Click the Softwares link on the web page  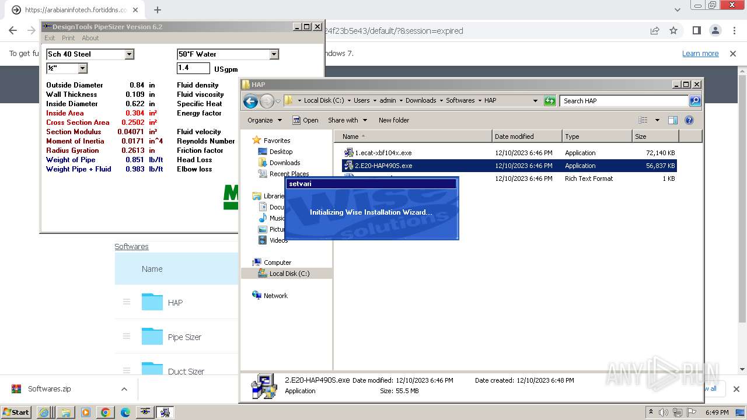coord(131,247)
